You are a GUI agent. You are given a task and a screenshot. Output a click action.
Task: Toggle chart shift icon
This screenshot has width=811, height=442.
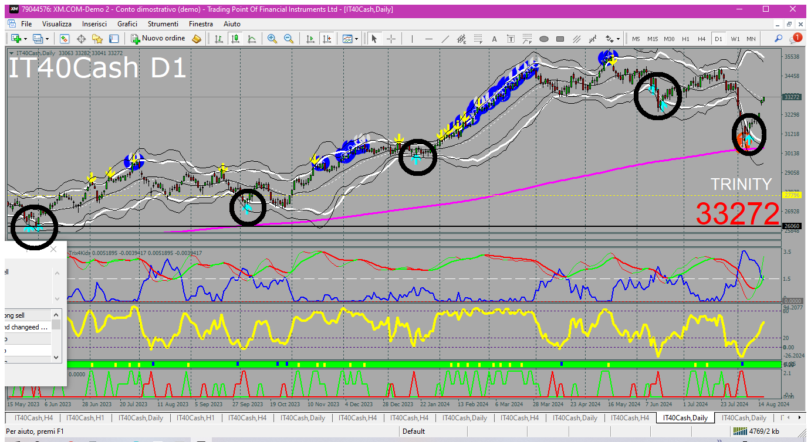pos(327,39)
